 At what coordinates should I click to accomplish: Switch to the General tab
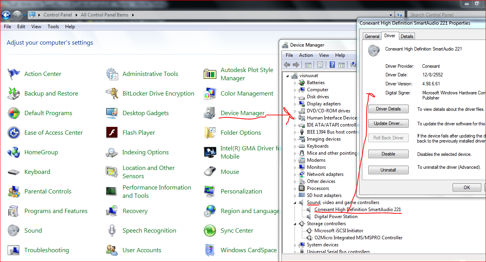(x=372, y=36)
